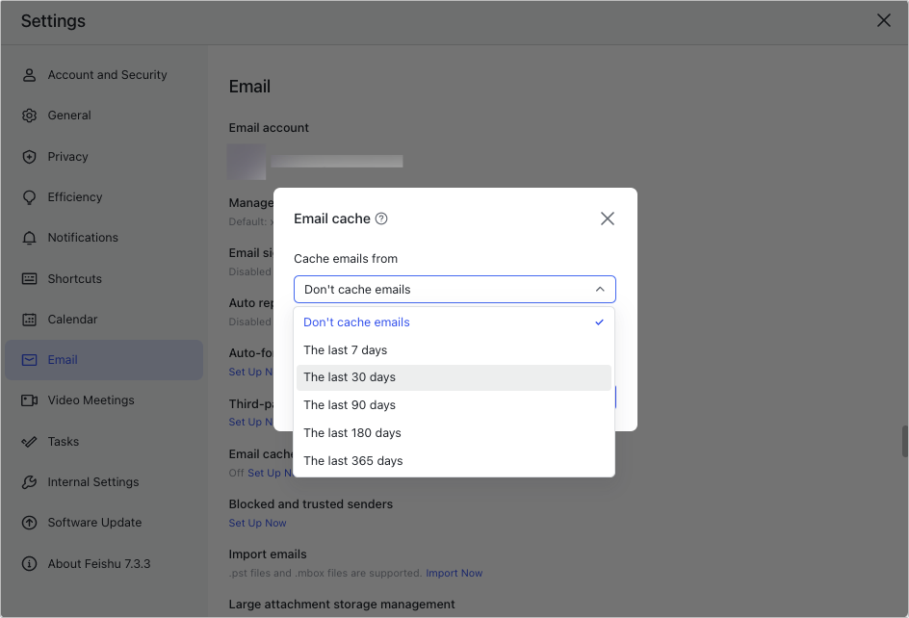Select the General settings icon
This screenshot has width=909, height=618.
click(x=29, y=115)
